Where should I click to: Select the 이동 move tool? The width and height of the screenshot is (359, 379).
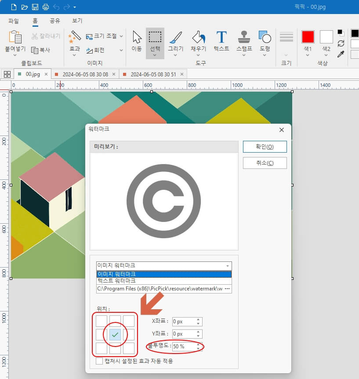(137, 41)
